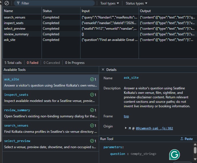This screenshot has height=163, width=197.
Task: Select select_preview in Available Tools
Action: click(51, 144)
